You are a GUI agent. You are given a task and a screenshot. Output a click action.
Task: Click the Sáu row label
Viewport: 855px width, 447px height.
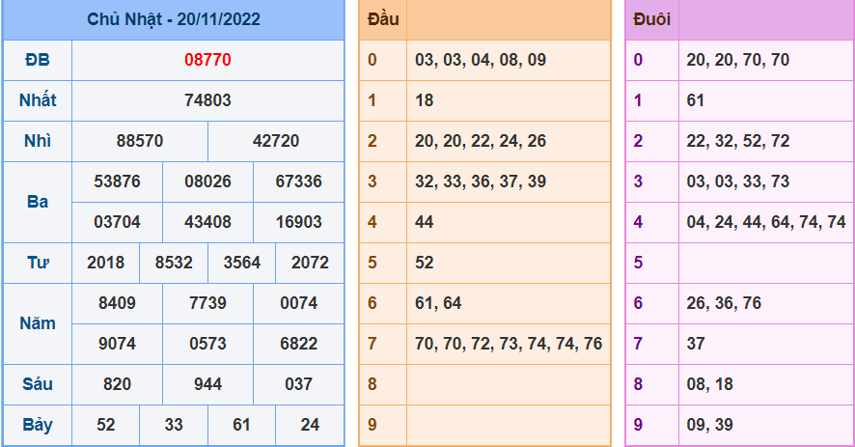(38, 384)
